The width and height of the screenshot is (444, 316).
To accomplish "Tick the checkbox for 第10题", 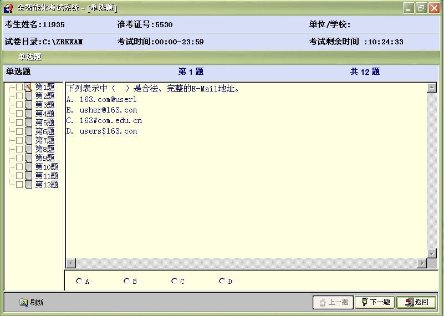I will tap(19, 167).
